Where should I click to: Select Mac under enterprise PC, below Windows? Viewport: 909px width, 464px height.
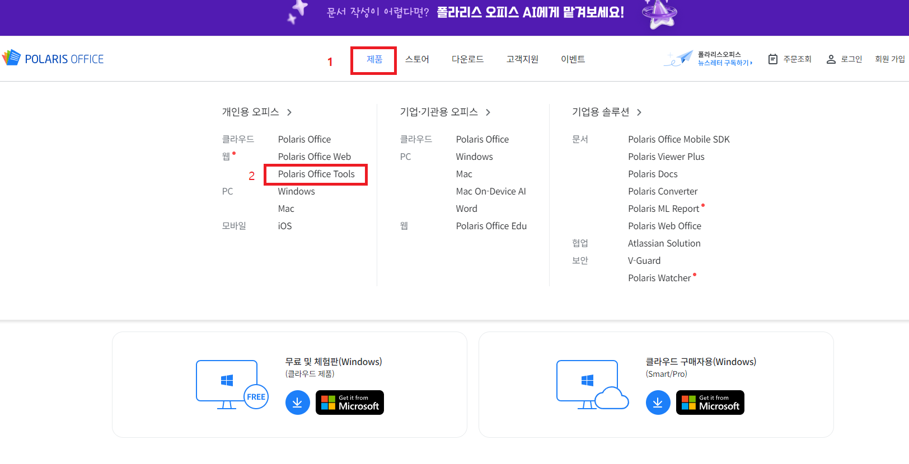(464, 174)
